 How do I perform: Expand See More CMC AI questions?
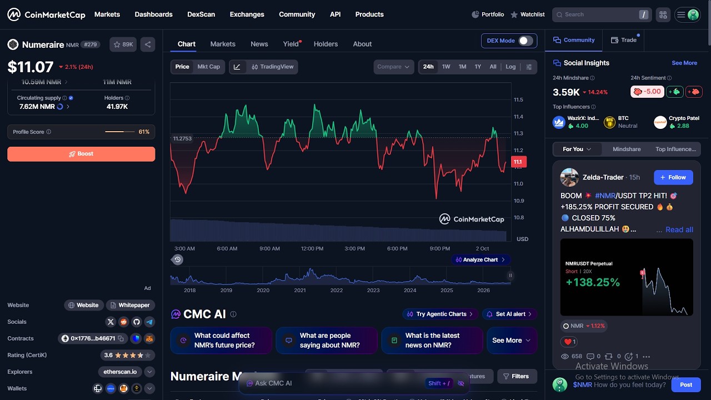click(x=512, y=341)
